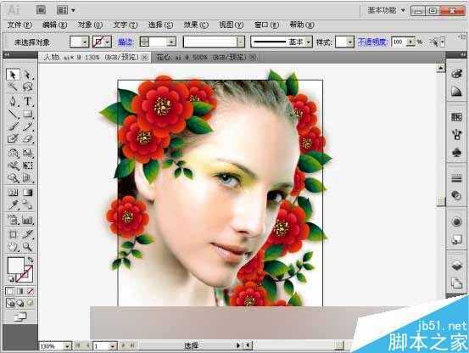Select the Mesh tool
Viewport: 469px width, 353px height.
click(x=13, y=193)
